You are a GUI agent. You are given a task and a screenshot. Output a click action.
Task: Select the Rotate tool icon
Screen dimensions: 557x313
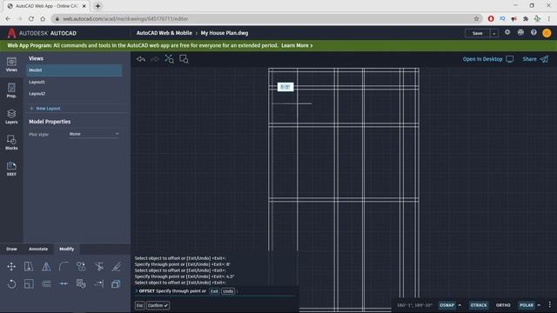11,284
